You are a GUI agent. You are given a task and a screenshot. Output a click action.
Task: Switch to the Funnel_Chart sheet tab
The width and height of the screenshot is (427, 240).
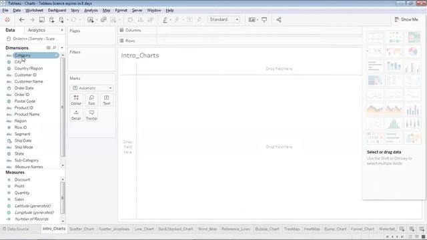(362, 229)
